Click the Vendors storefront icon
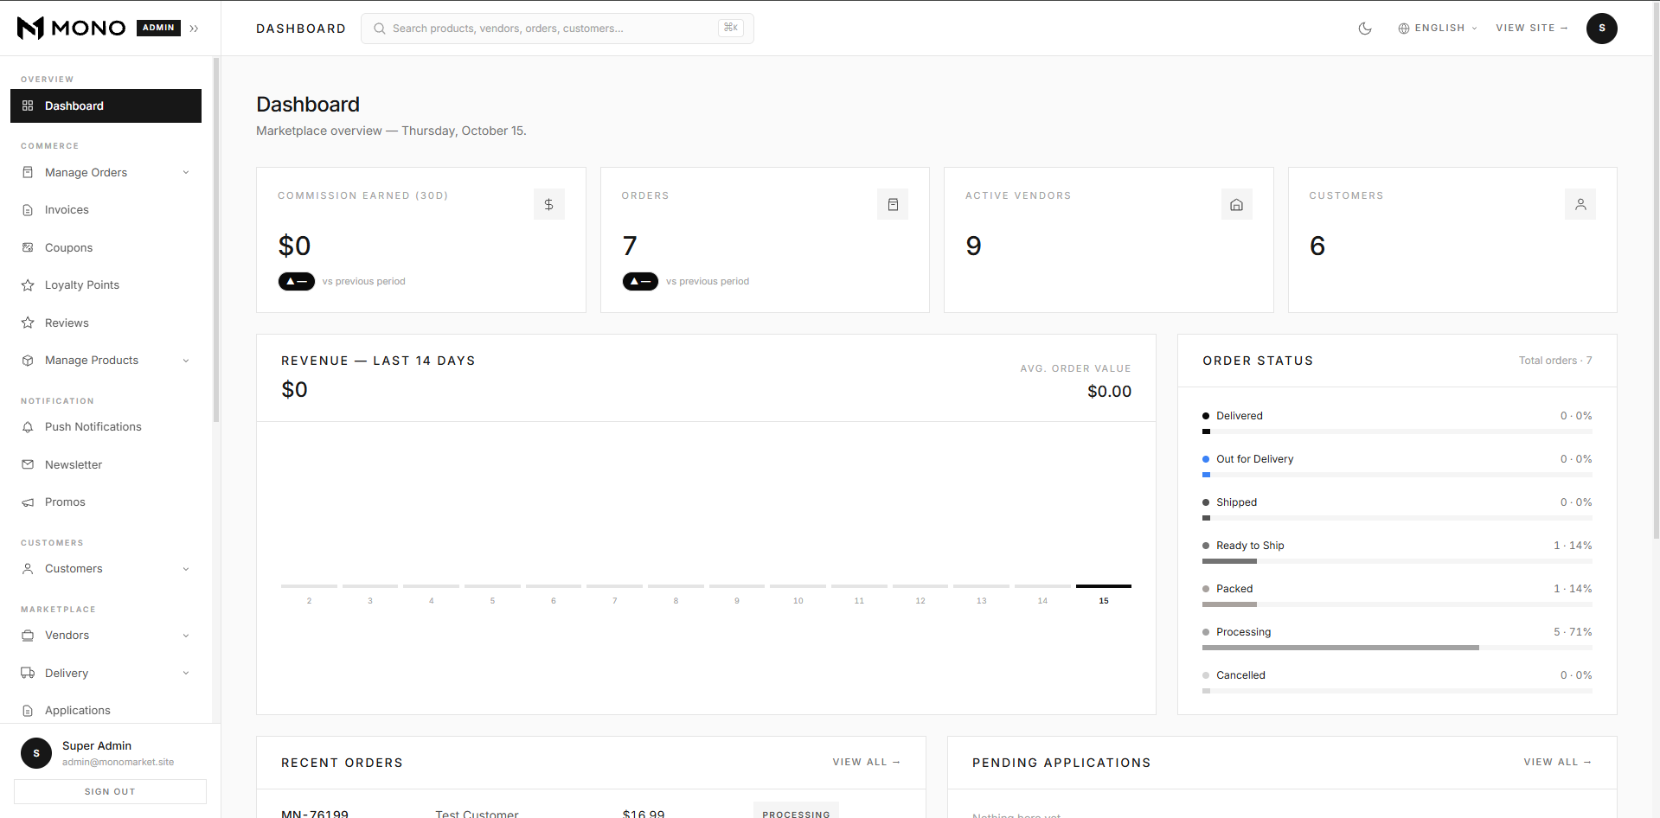 28,636
